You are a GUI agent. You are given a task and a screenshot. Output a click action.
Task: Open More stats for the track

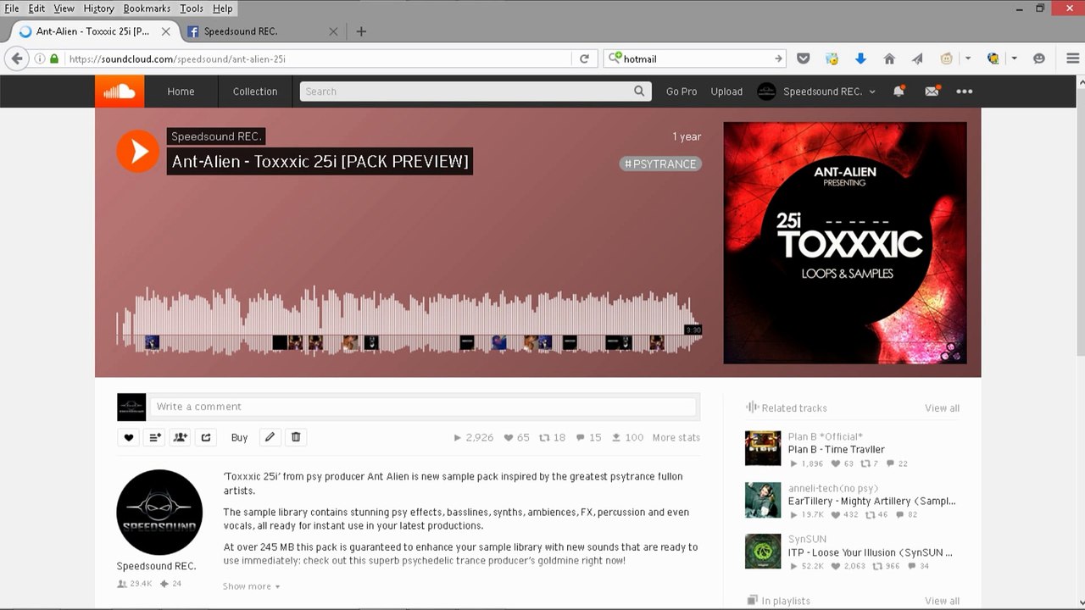[676, 437]
